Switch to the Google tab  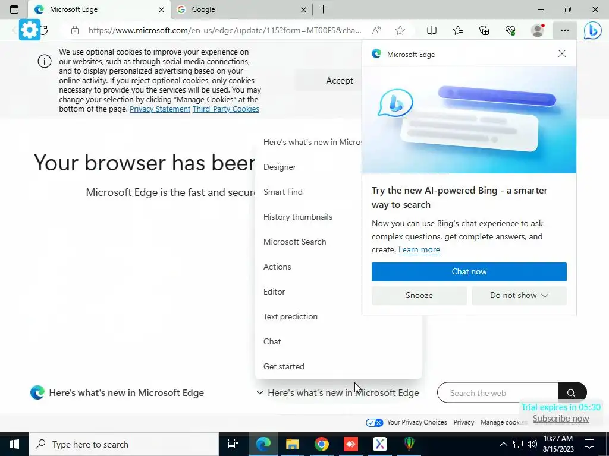click(241, 9)
